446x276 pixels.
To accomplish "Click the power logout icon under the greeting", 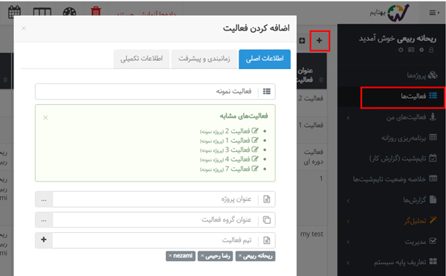I will tap(401, 50).
